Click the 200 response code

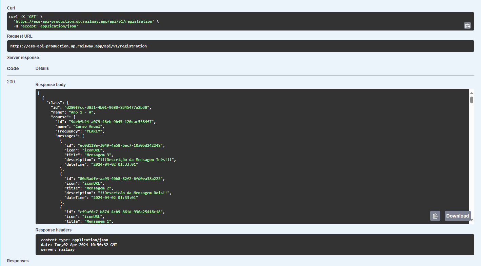coord(11,82)
